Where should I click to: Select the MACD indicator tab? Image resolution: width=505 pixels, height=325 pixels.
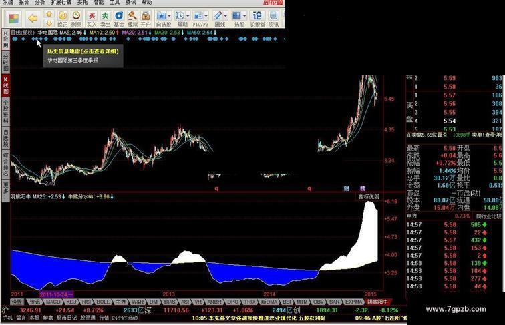click(x=53, y=302)
